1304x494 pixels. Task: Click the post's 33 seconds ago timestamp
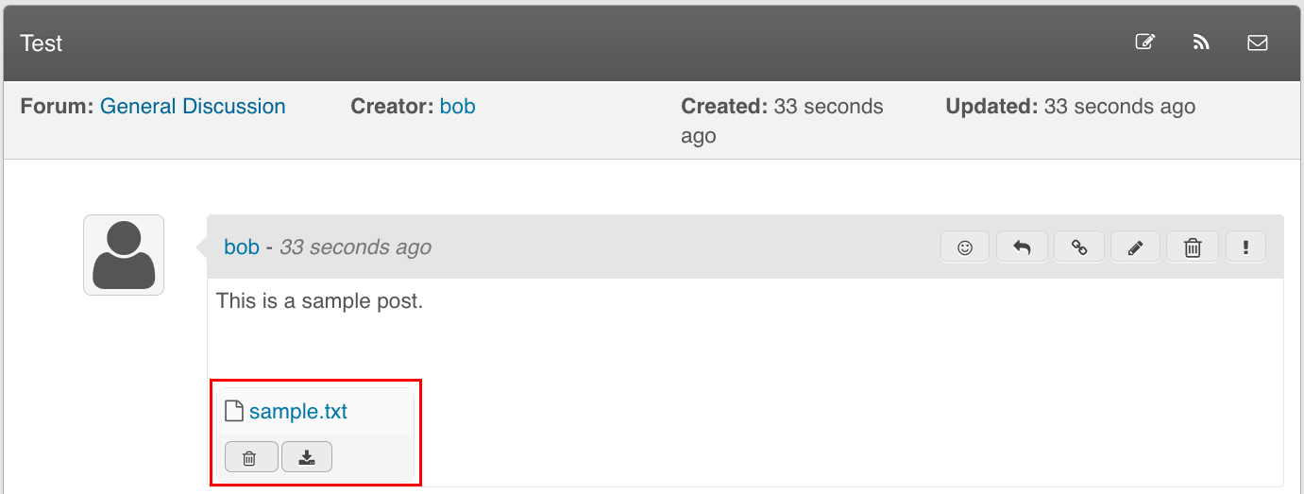point(355,247)
